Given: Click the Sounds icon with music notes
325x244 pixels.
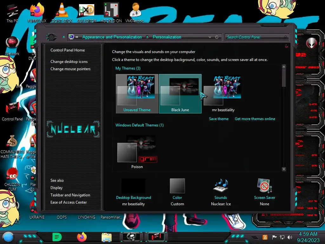Looking at the screenshot, I should [x=221, y=185].
